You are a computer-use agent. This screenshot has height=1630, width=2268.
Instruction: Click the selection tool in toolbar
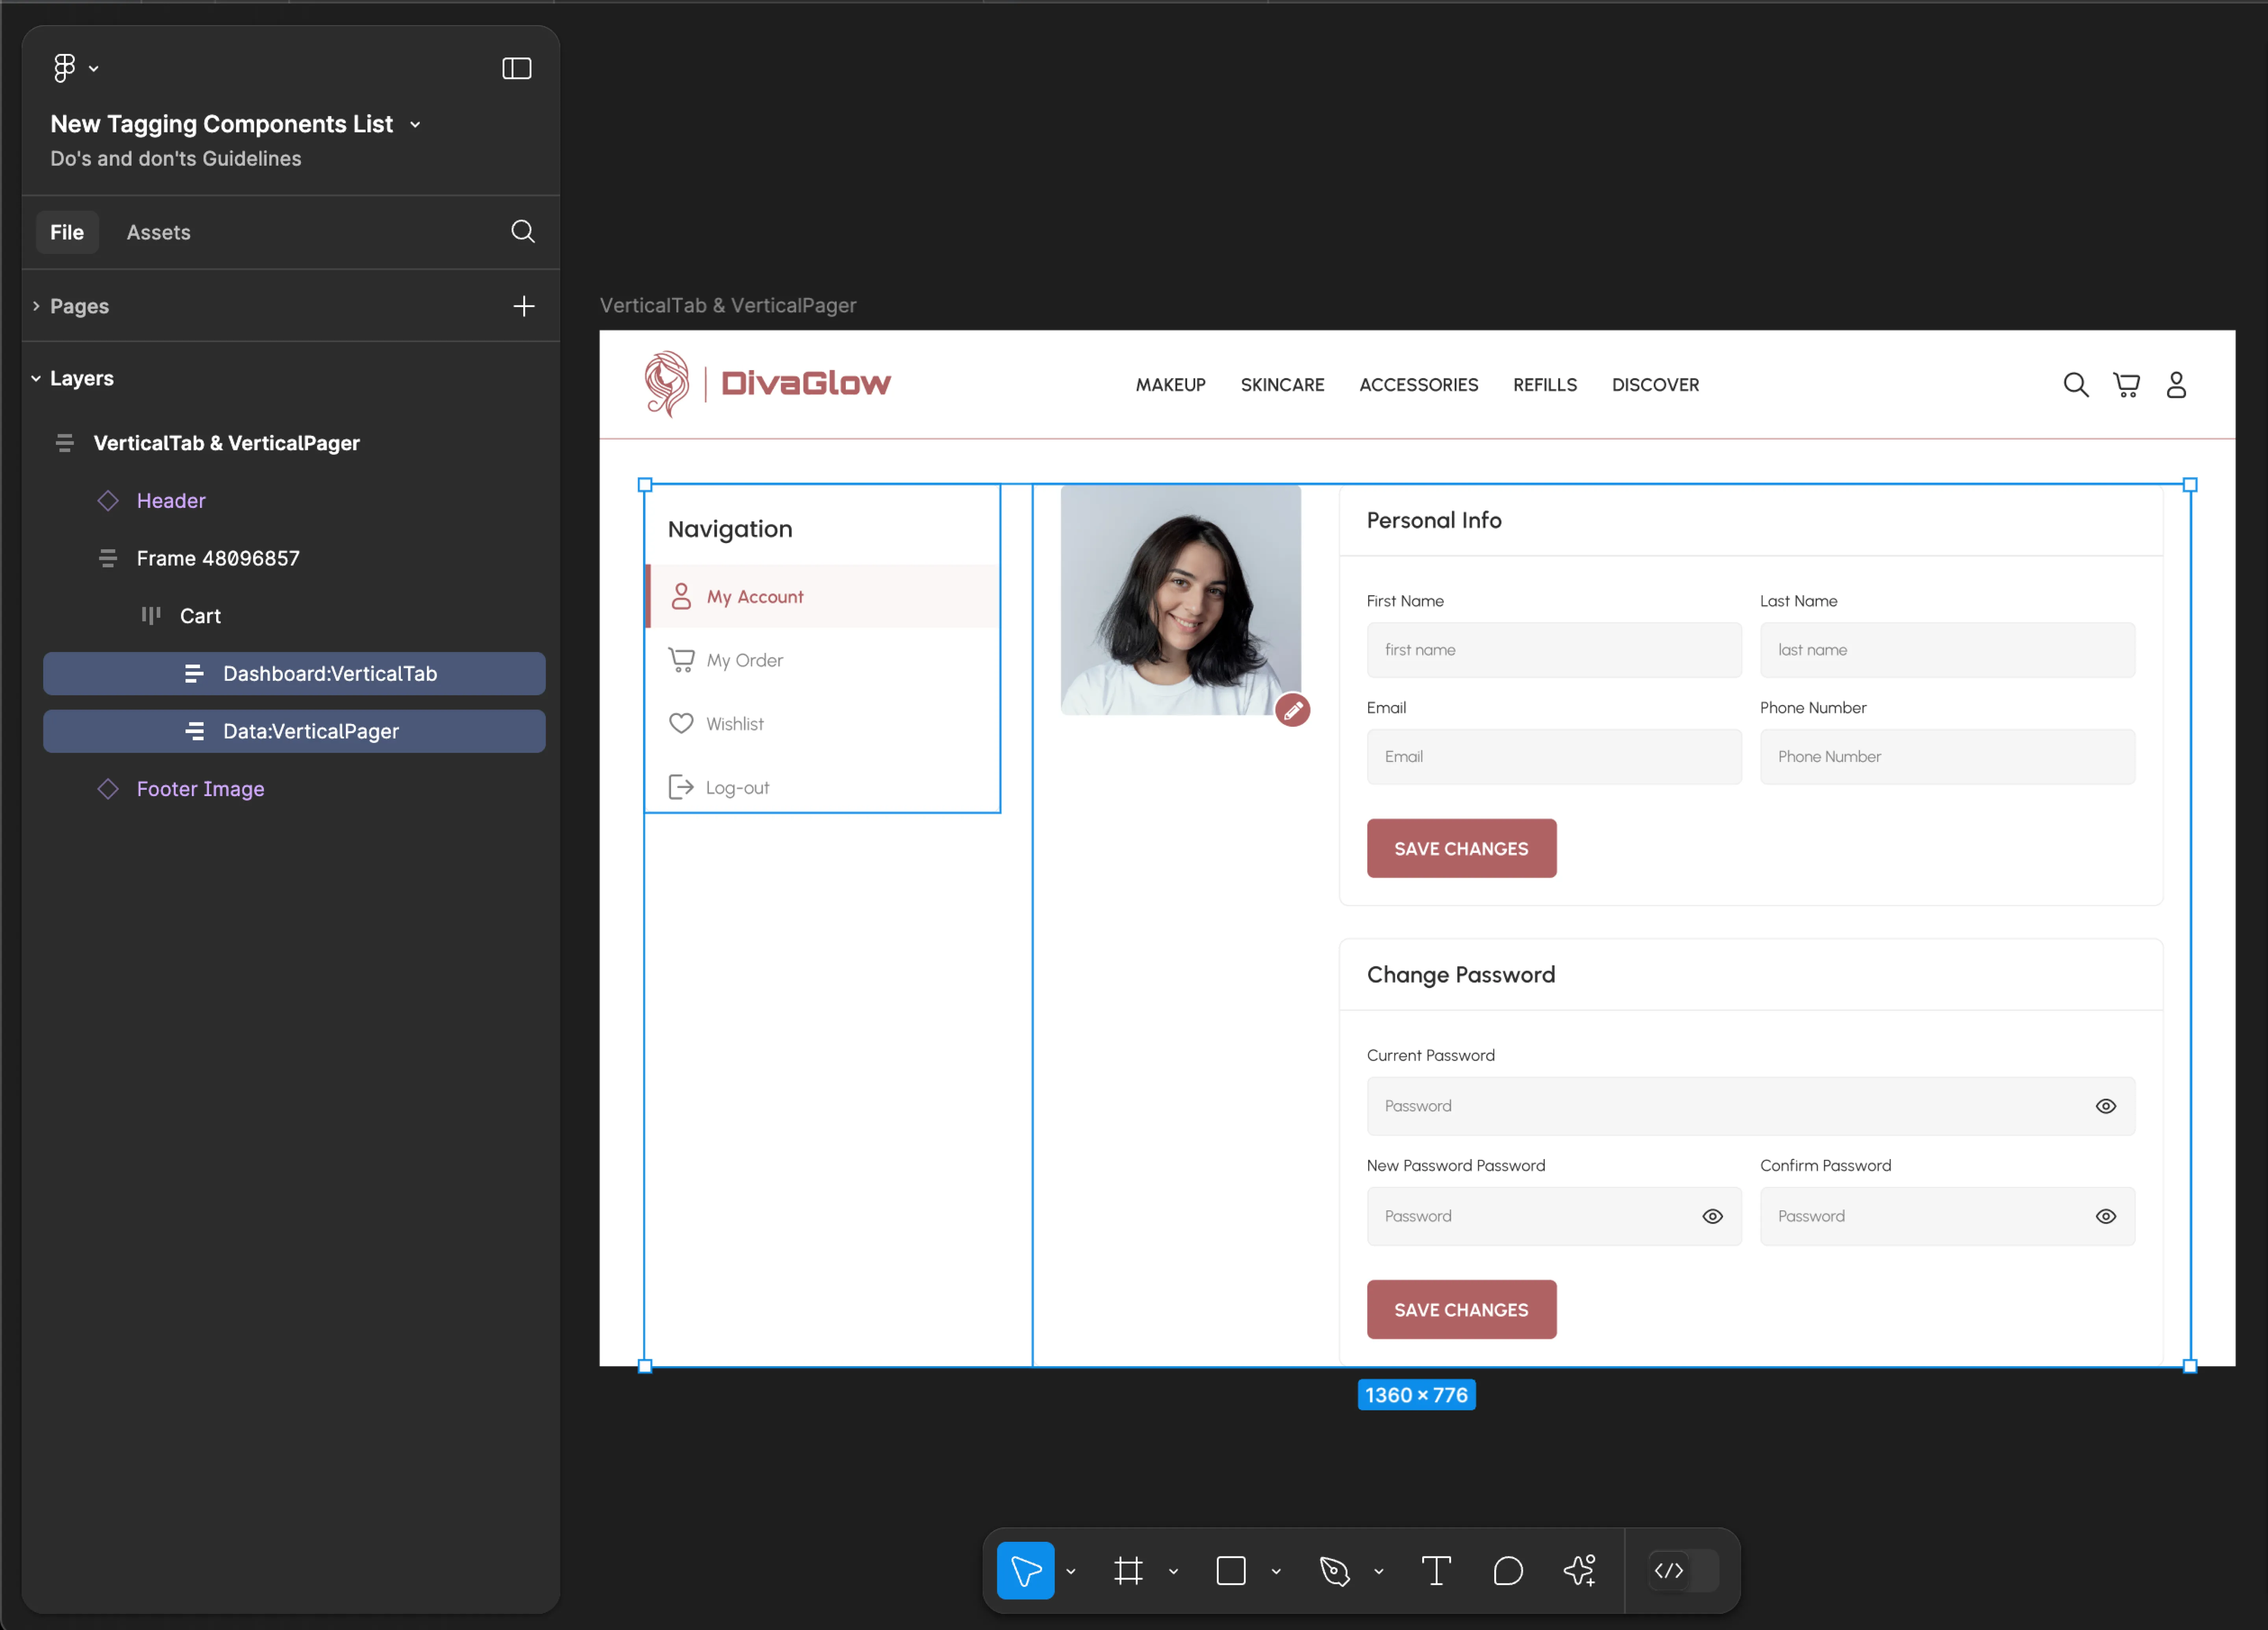click(1027, 1572)
